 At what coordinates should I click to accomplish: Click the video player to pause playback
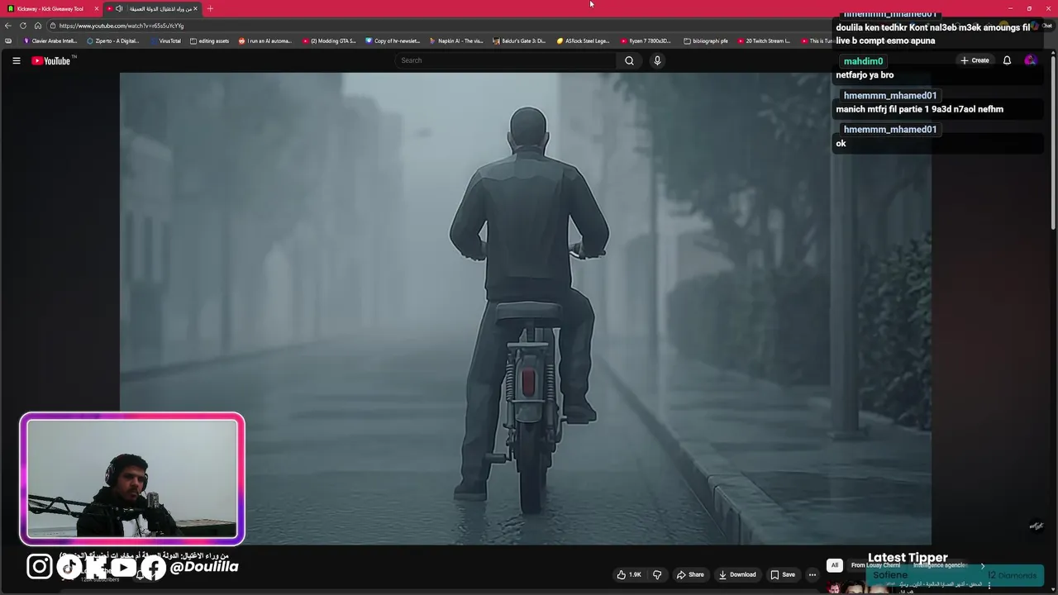(x=526, y=308)
